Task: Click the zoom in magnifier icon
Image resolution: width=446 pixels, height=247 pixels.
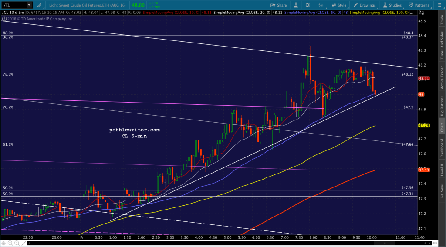Action: 10,243
